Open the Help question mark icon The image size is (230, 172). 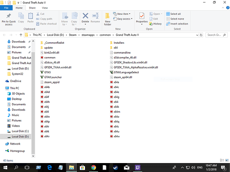pos(228,8)
